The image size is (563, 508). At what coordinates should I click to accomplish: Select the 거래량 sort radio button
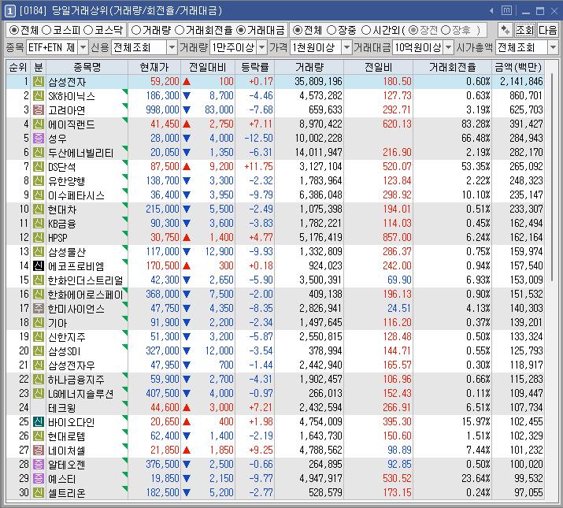135,30
